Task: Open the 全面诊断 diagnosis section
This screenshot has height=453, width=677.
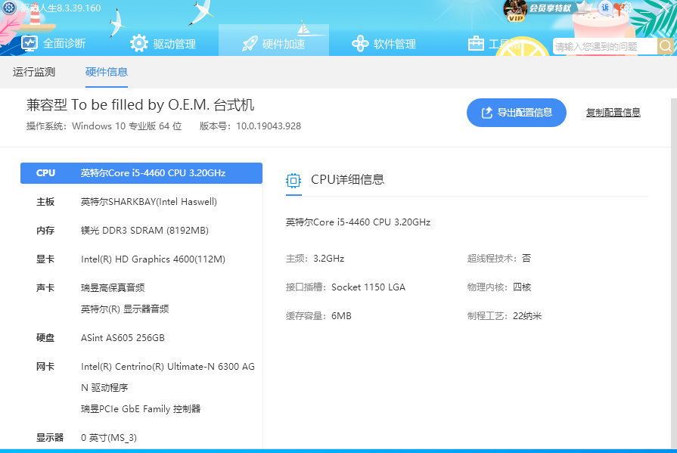Action: [53, 43]
